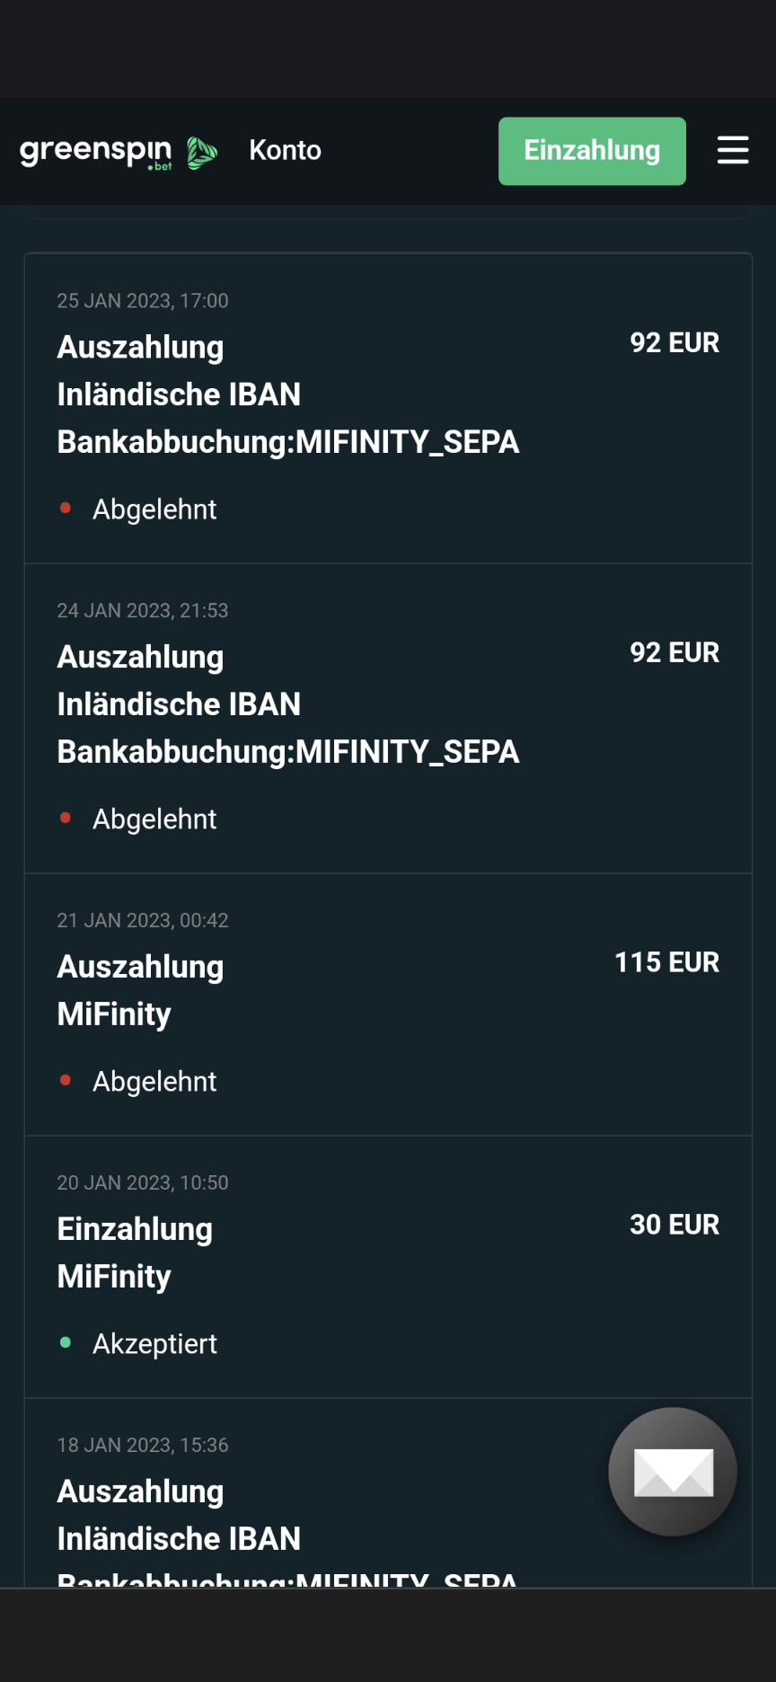Click the 25 JAN 2023, 17:00 timestamp
776x1682 pixels.
[143, 301]
